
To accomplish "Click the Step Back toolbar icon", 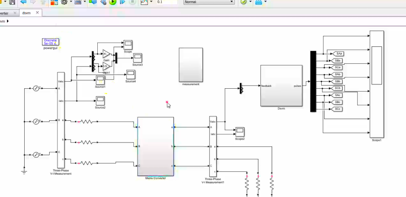I will pyautogui.click(x=103, y=2).
